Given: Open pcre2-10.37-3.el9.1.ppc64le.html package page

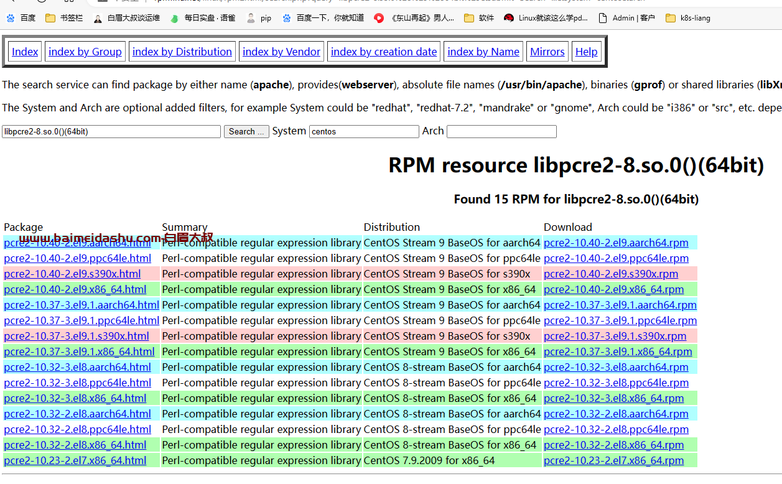Looking at the screenshot, I should [x=81, y=320].
